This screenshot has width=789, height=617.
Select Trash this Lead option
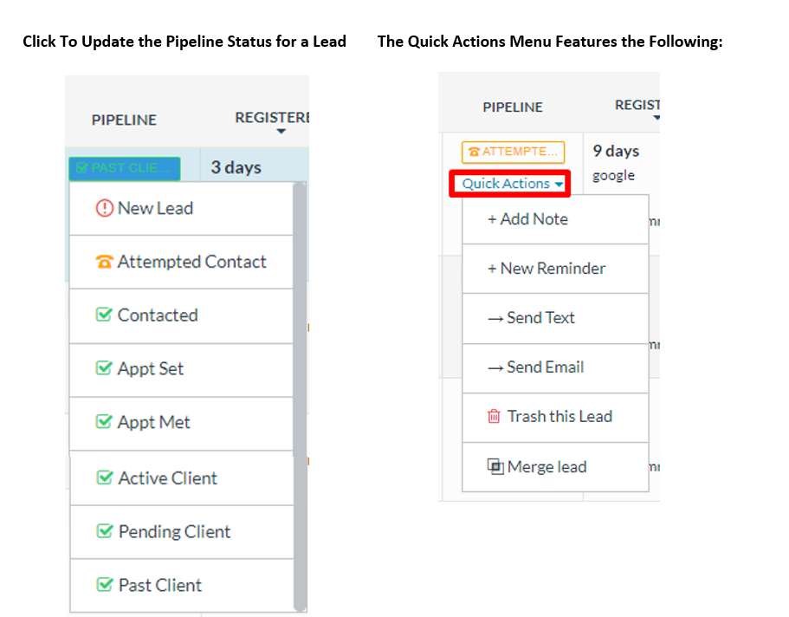tap(555, 418)
